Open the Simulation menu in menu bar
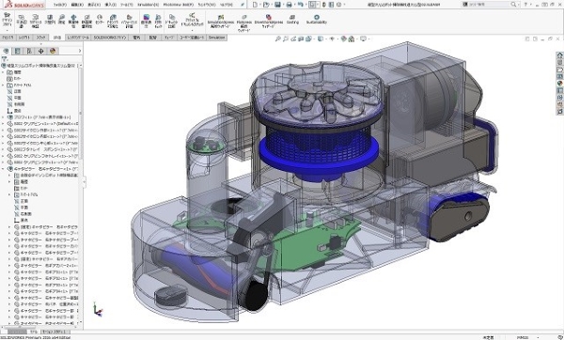The width and height of the screenshot is (564, 340). (x=148, y=5)
